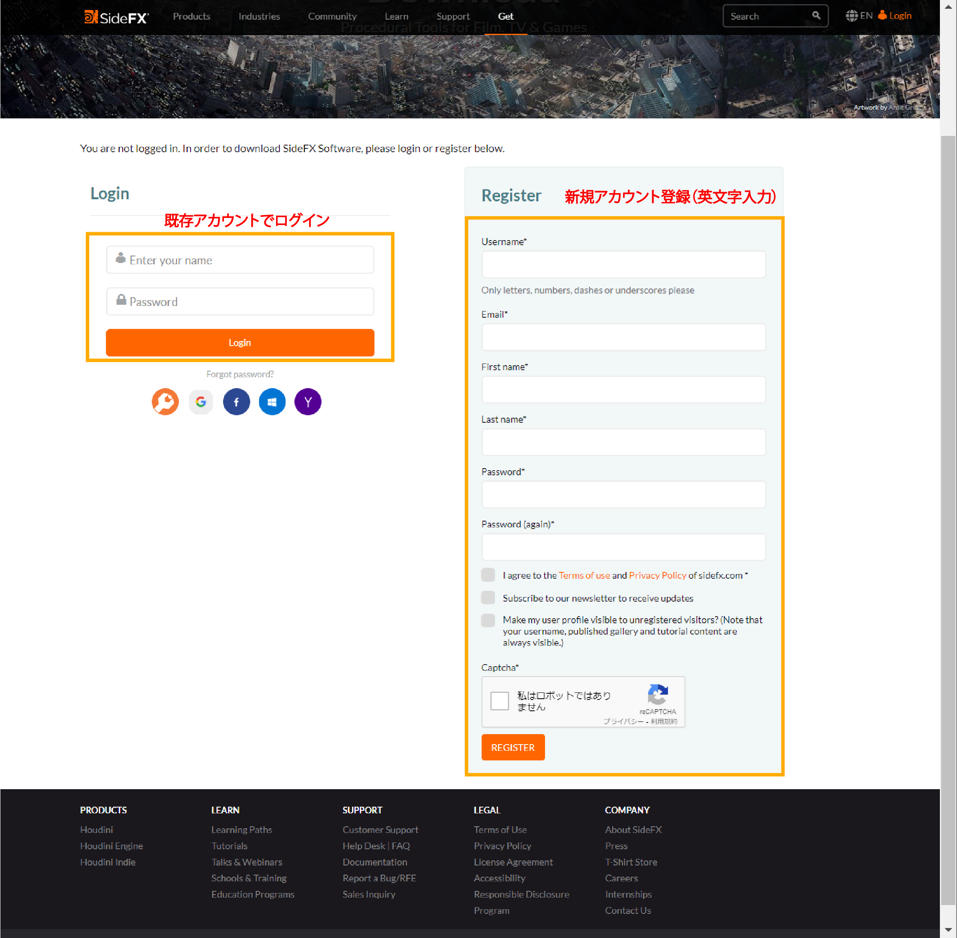Open the Forgot password link
957x938 pixels.
pyautogui.click(x=240, y=374)
